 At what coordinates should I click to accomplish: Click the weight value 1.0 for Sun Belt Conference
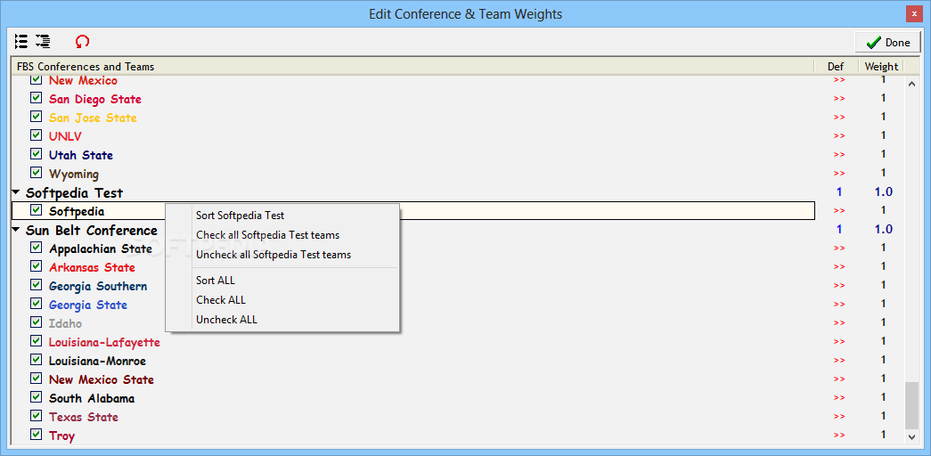882,229
